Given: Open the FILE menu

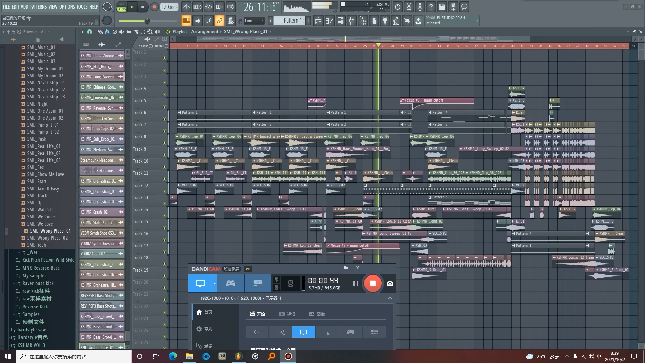Looking at the screenshot, I should point(6,7).
